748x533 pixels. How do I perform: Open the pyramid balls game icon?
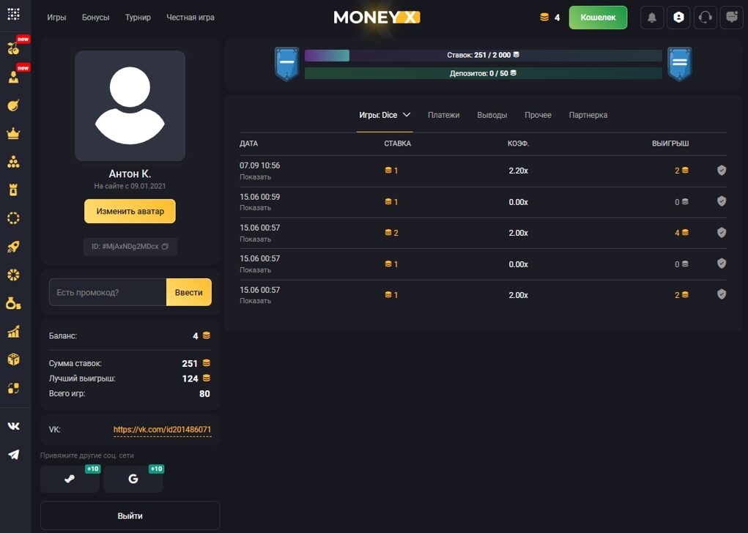coord(13,162)
